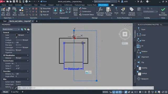The height and width of the screenshot is (94, 168).
Task: Open the Home ribbon tab
Action: (x=4, y=5)
